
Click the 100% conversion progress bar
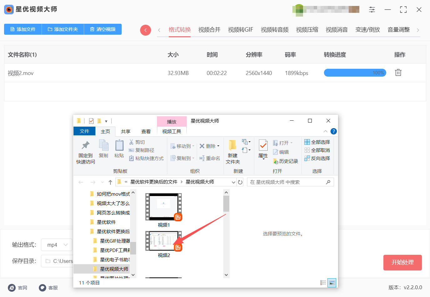point(355,73)
